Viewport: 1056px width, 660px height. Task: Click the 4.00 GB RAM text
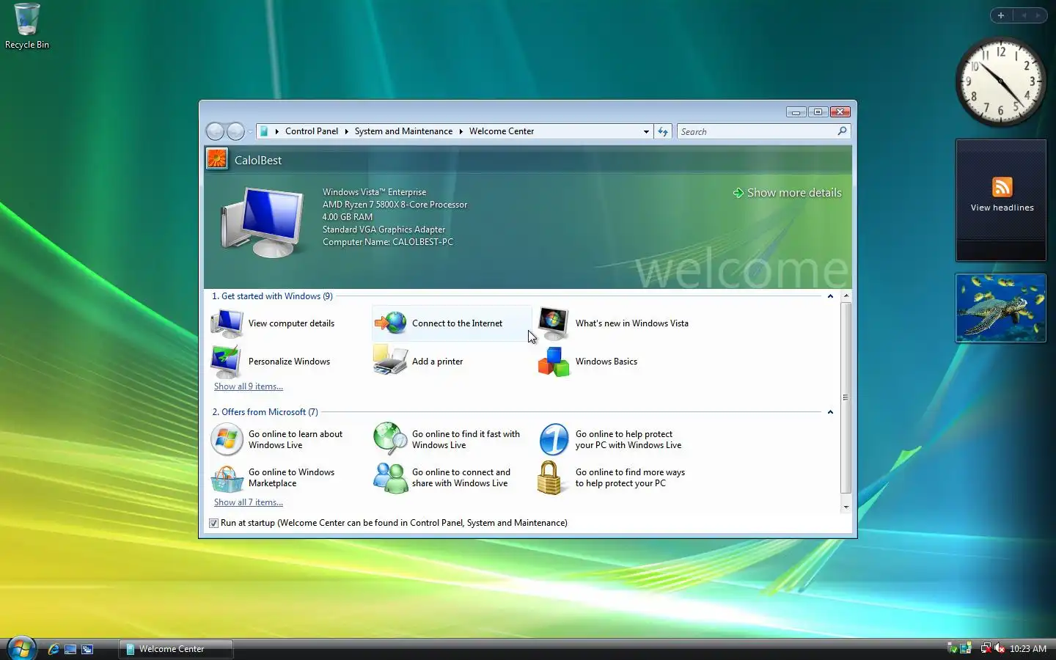tap(348, 217)
